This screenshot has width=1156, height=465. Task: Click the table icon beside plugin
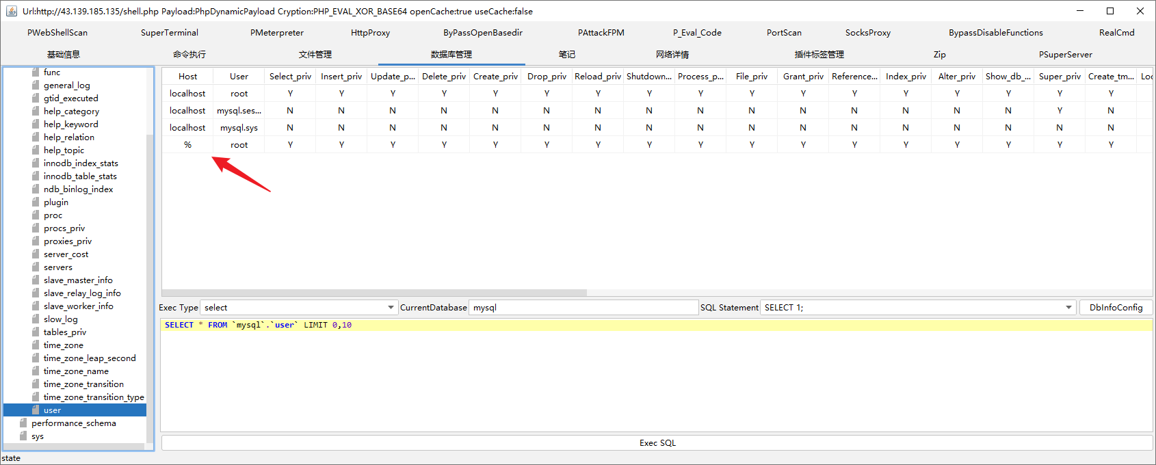pos(36,202)
